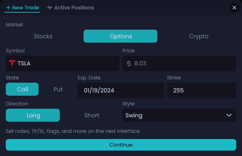This screenshot has width=242, height=156.
Task: Open the expiration date picker showing 01/19/2024
Action: (x=121, y=90)
